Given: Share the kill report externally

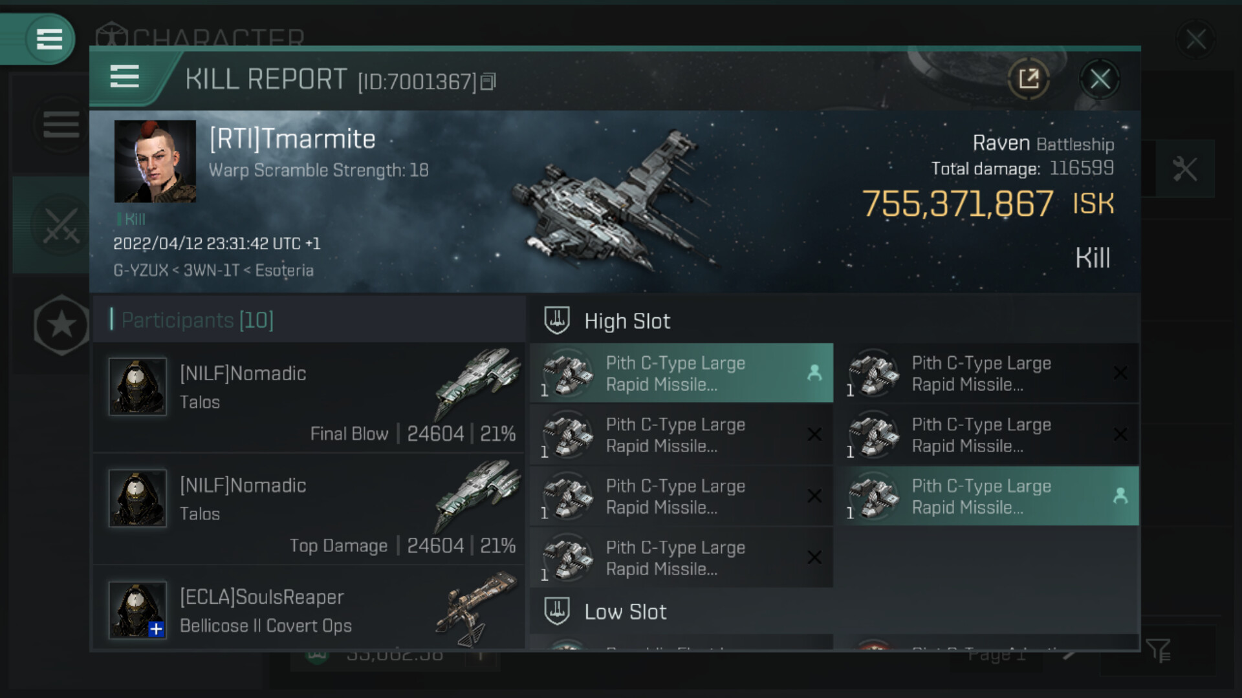Looking at the screenshot, I should (x=1029, y=79).
